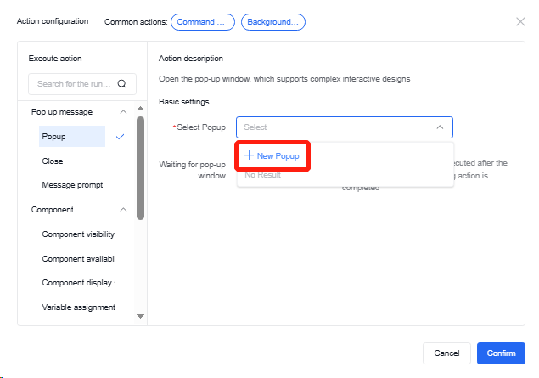Choose the Component availability action

(78, 258)
